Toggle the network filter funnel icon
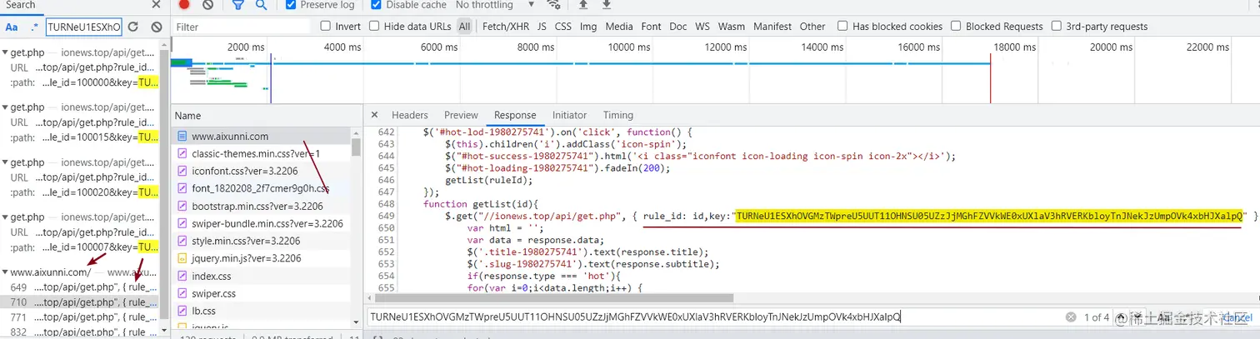Screen dimensions: 1260x339 (237, 5)
